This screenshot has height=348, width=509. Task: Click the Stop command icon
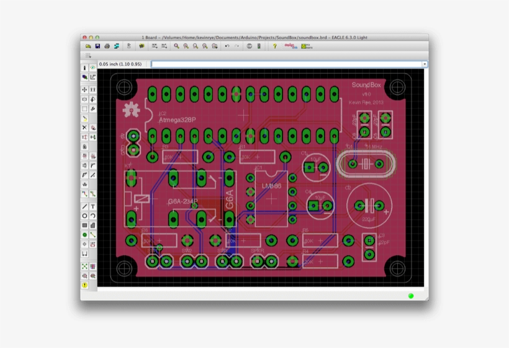250,46
